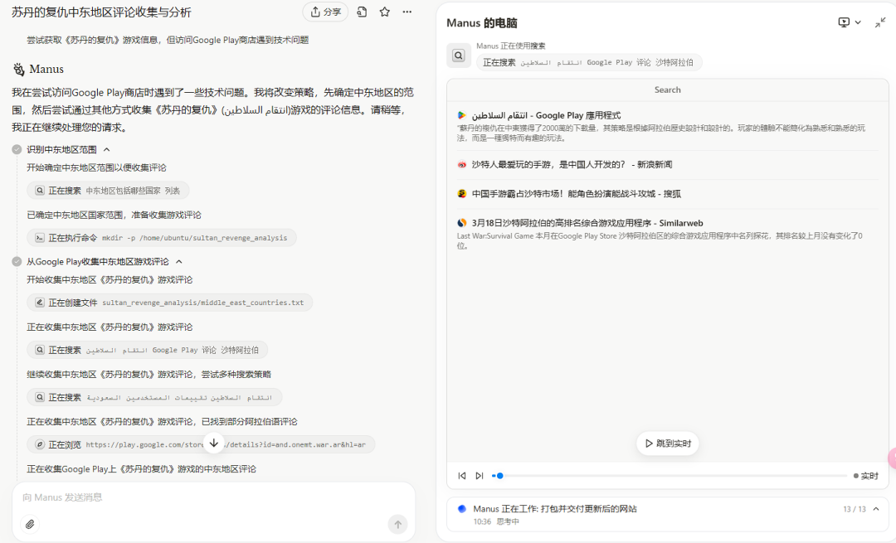Click the 实时 live indicator

tap(865, 476)
